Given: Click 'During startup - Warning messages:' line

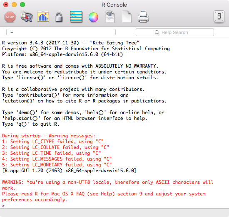Looking at the screenshot, I should point(49,136).
